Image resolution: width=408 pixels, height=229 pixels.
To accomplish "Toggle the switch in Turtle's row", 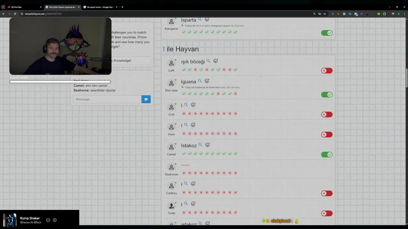I will click(x=327, y=213).
